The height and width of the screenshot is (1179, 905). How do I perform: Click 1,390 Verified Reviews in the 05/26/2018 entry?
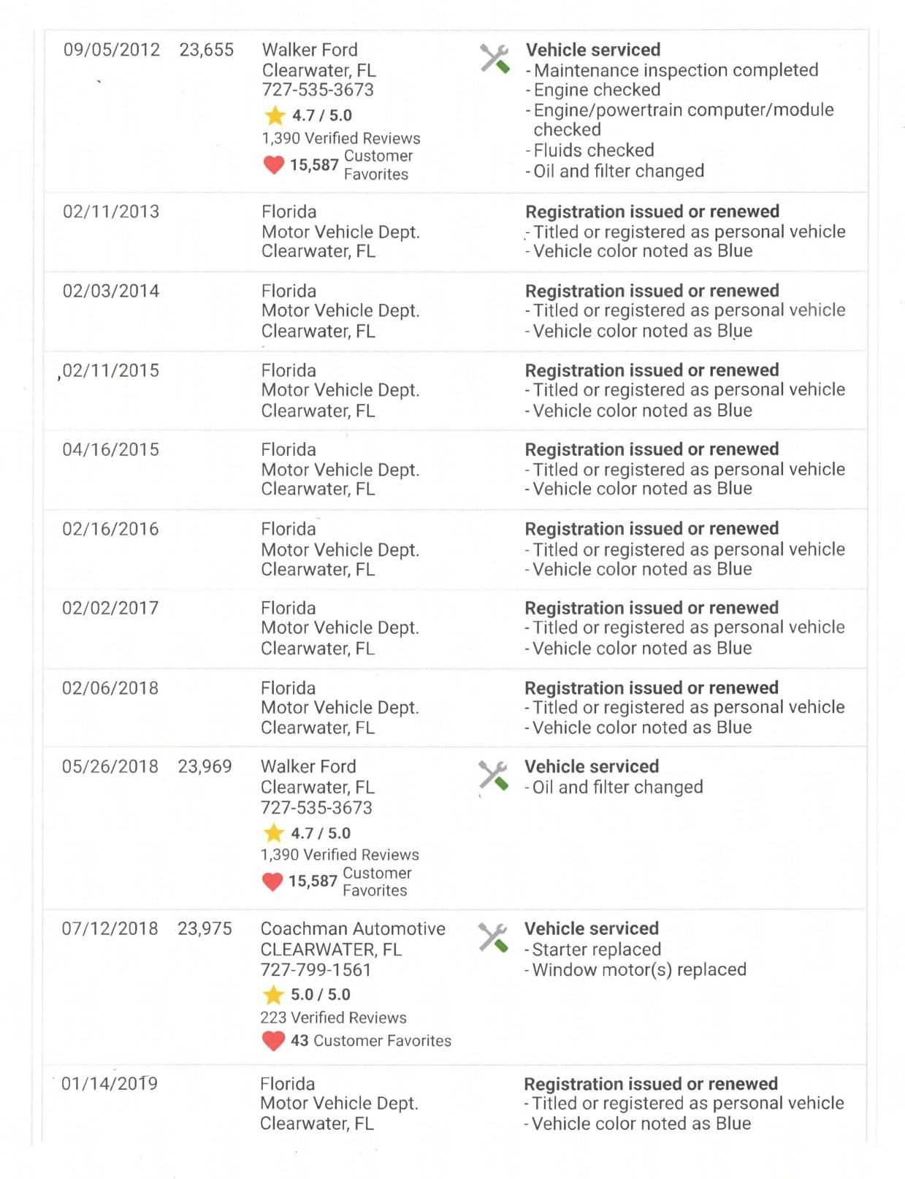click(340, 855)
